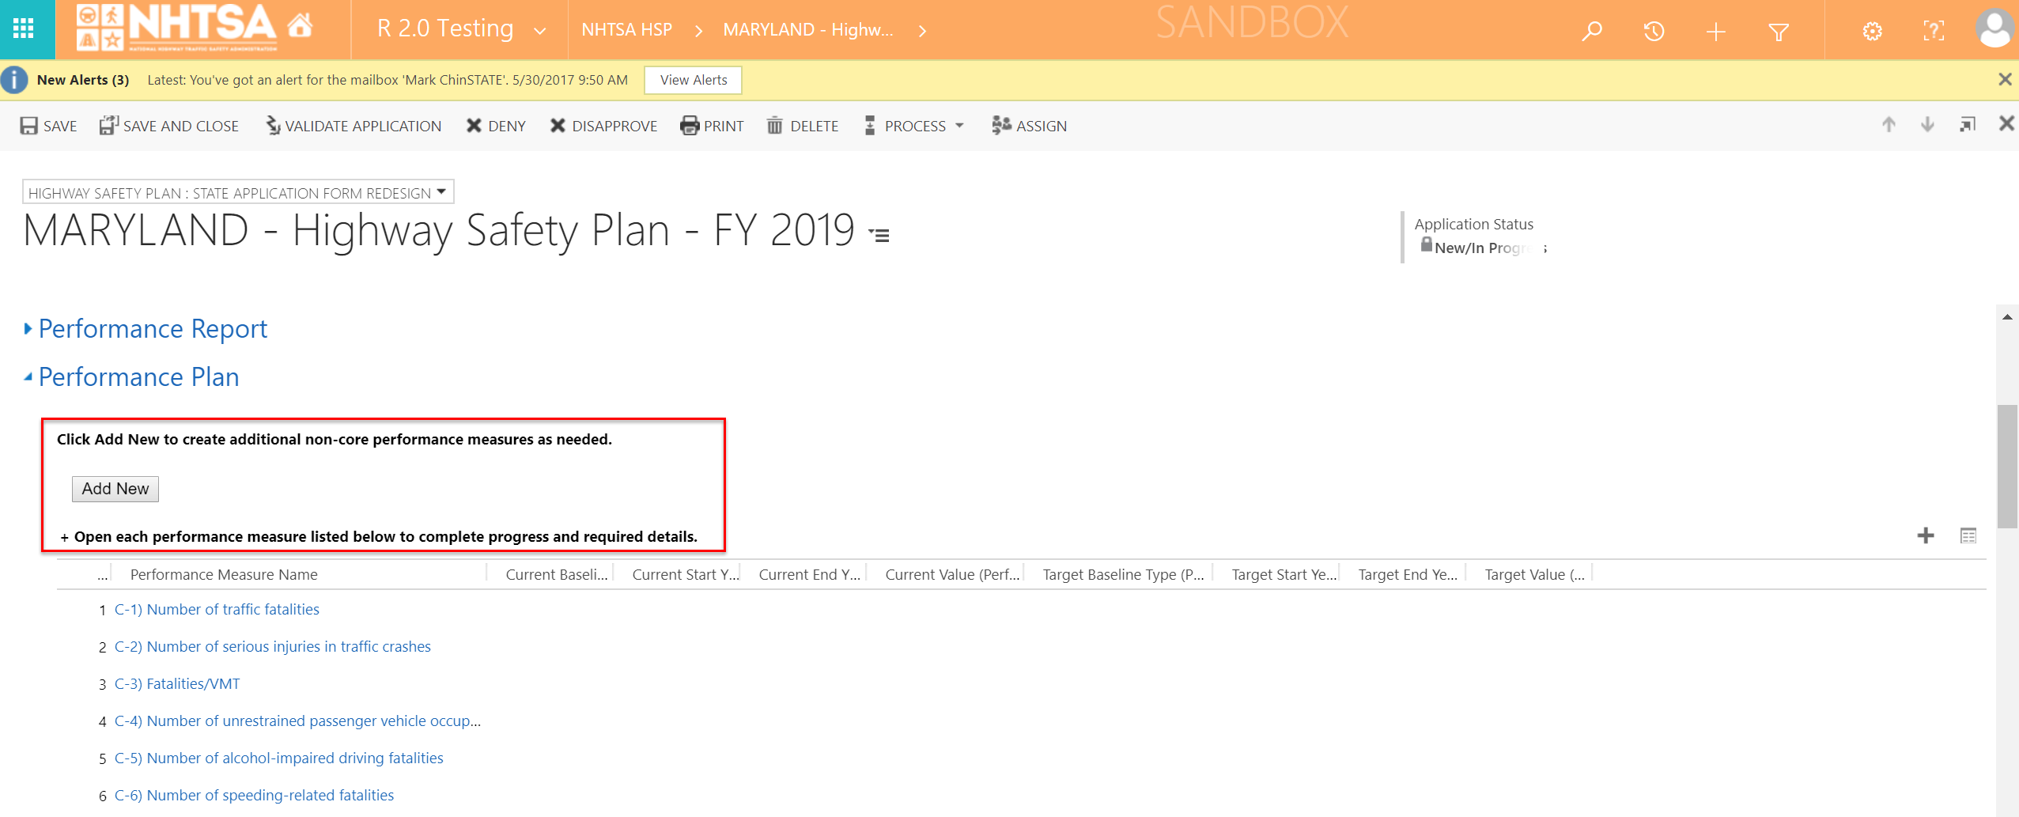Open C-6) speeding-related fatalities measure

[254, 795]
